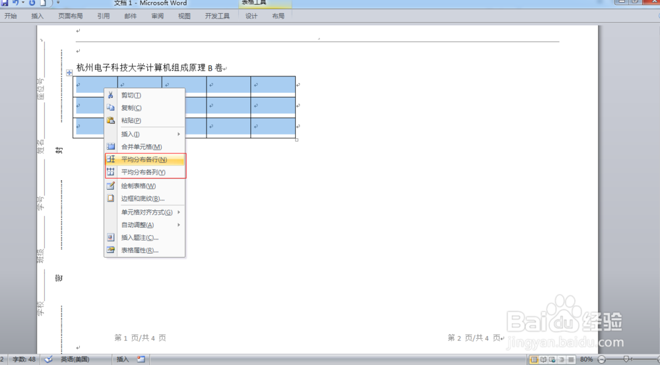Image resolution: width=660 pixels, height=365 pixels.
Task: Open the Undo history dropdown arrow
Action: (22, 3)
